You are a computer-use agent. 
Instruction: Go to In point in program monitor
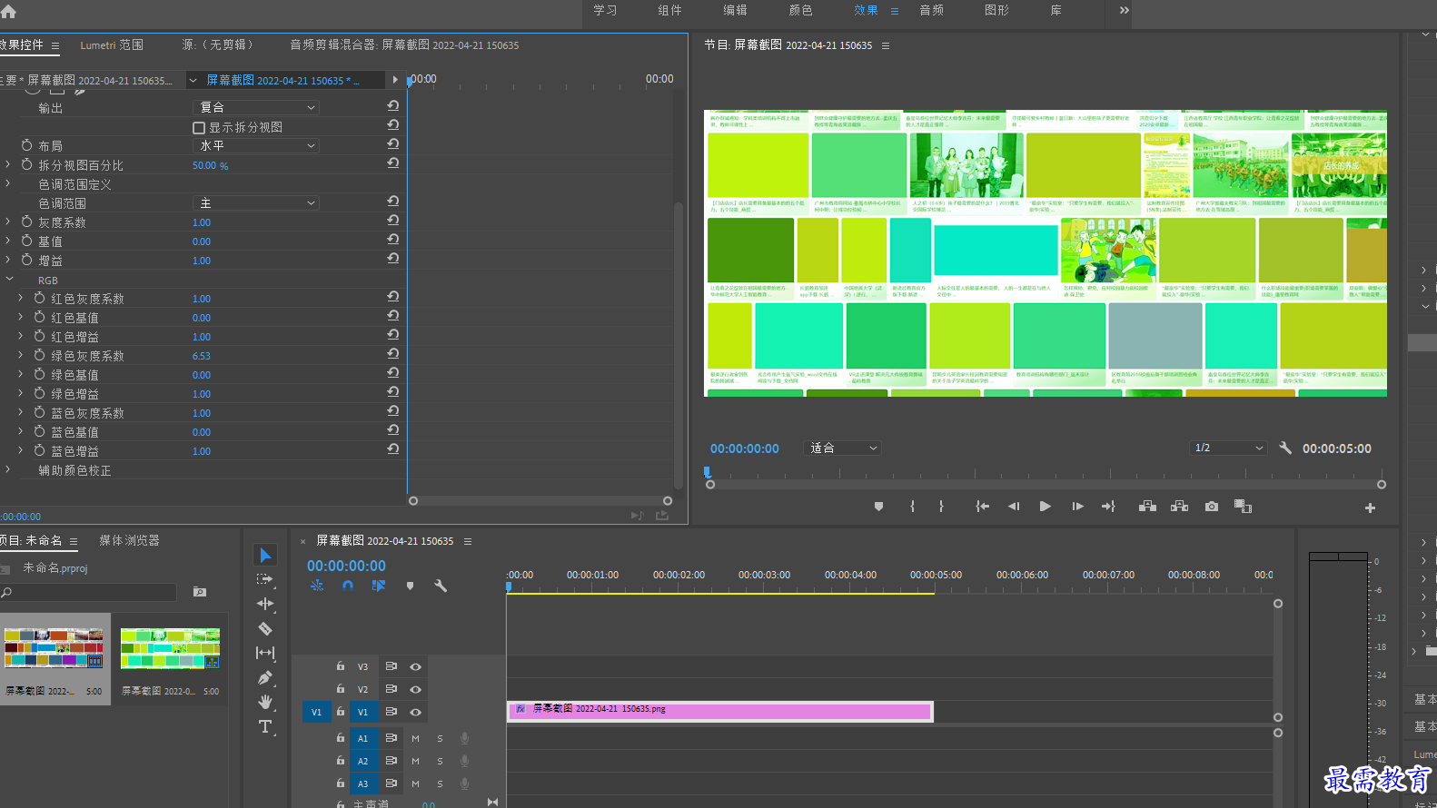coord(982,507)
